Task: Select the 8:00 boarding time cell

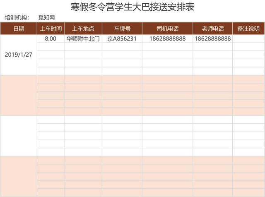Action: [51, 38]
